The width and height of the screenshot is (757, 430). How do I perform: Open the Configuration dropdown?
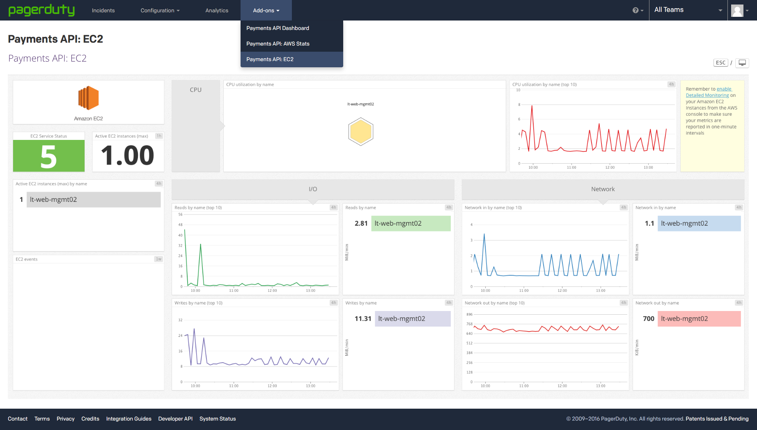pos(160,10)
